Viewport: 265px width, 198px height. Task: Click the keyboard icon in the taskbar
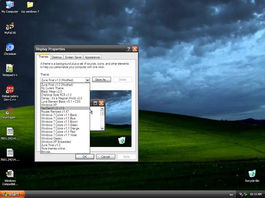click(231, 194)
